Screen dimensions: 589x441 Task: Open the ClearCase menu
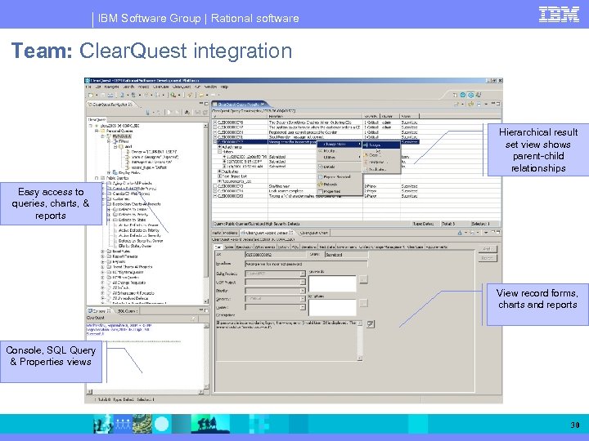(x=161, y=87)
